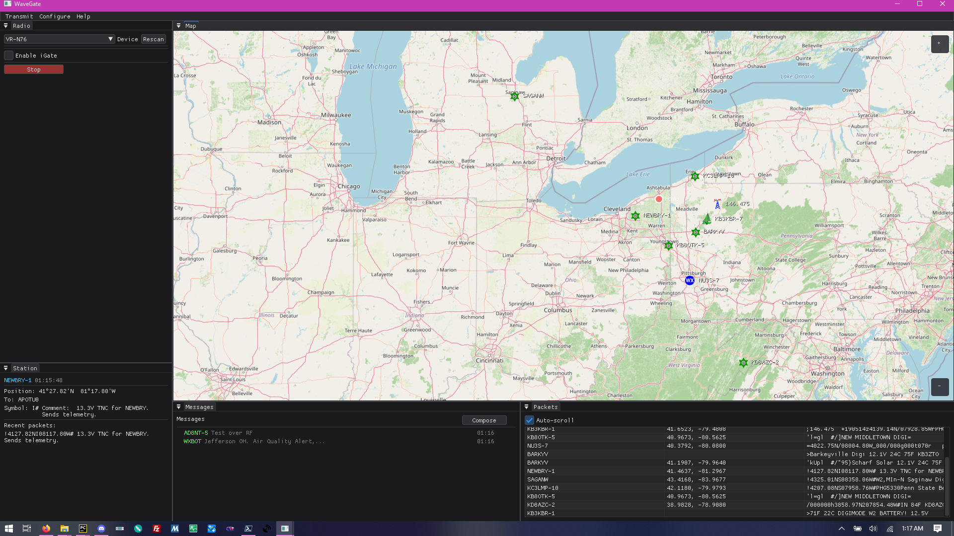Collapse the Map panel triangle

[x=178, y=26]
